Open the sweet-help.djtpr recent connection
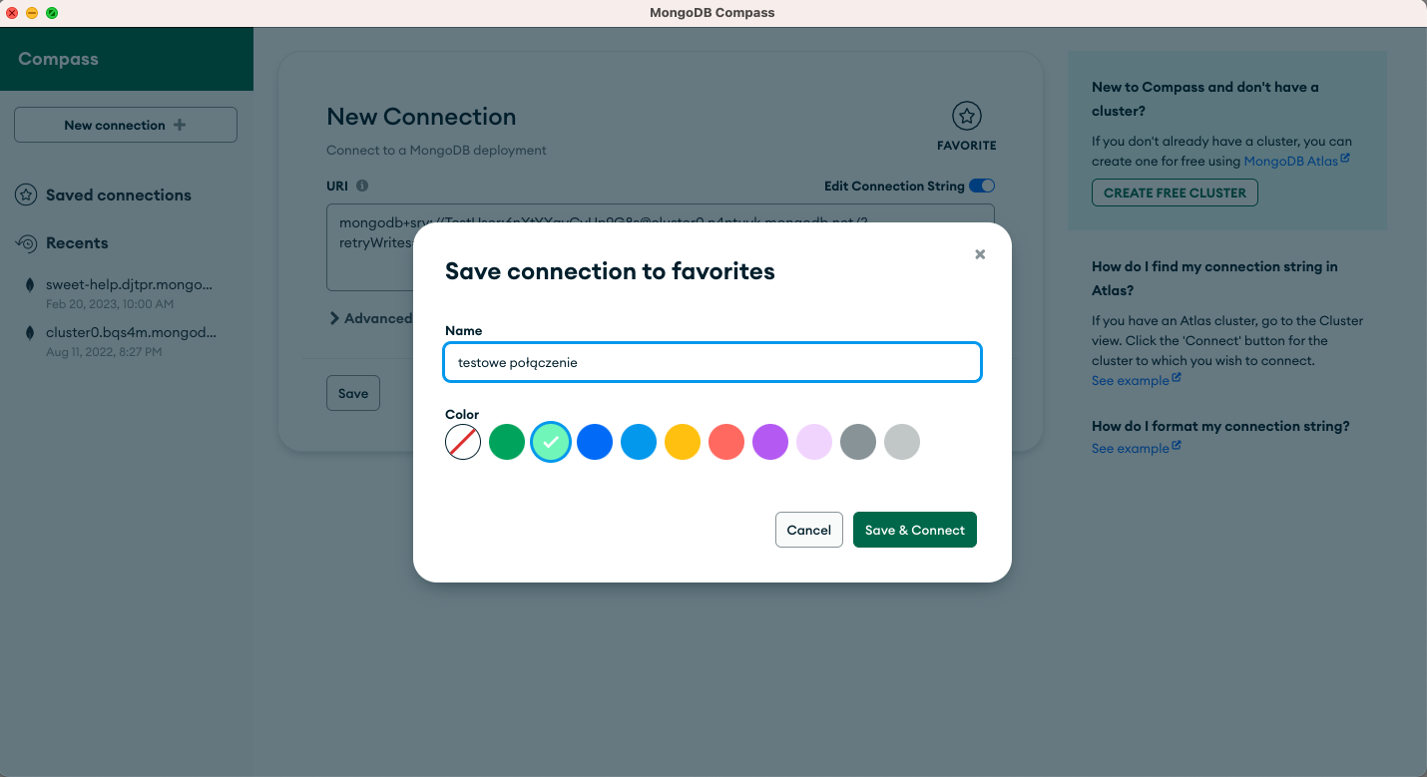 point(130,285)
